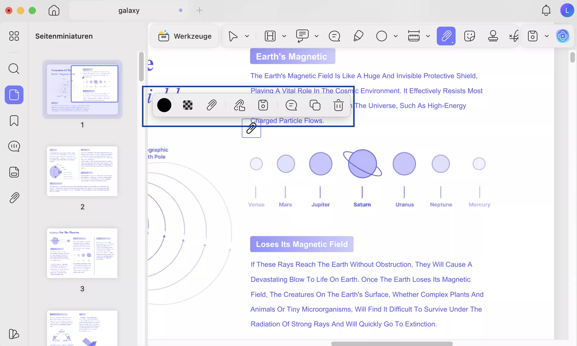Screen dimensions: 577x346
Task: Click the attachment paperclip tool in top toolbar
Action: (446, 36)
